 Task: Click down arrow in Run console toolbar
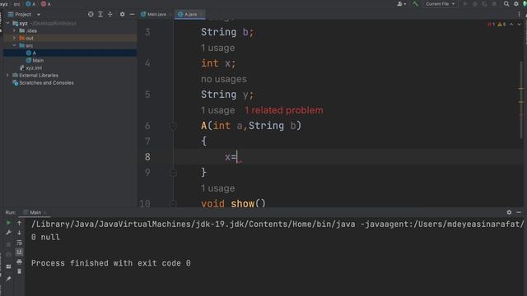(20, 233)
